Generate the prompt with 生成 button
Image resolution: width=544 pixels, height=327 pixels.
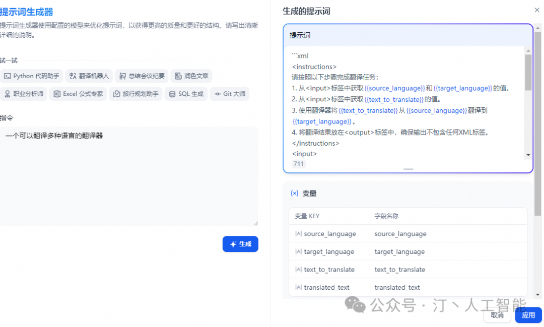(240, 244)
